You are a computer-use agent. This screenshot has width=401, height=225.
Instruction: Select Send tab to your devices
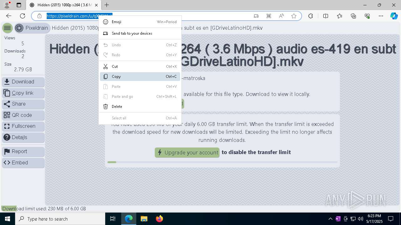(x=140, y=33)
